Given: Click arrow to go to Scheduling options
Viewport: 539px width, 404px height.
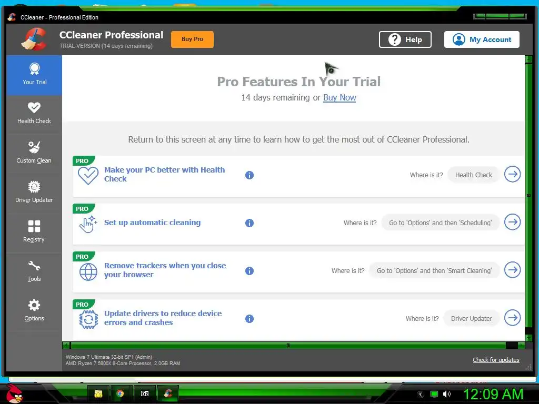Looking at the screenshot, I should click(x=512, y=222).
